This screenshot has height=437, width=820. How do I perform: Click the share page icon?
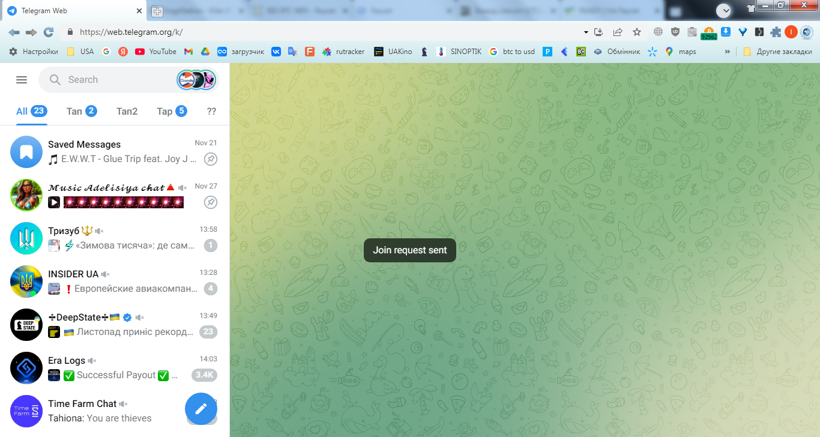click(x=618, y=32)
